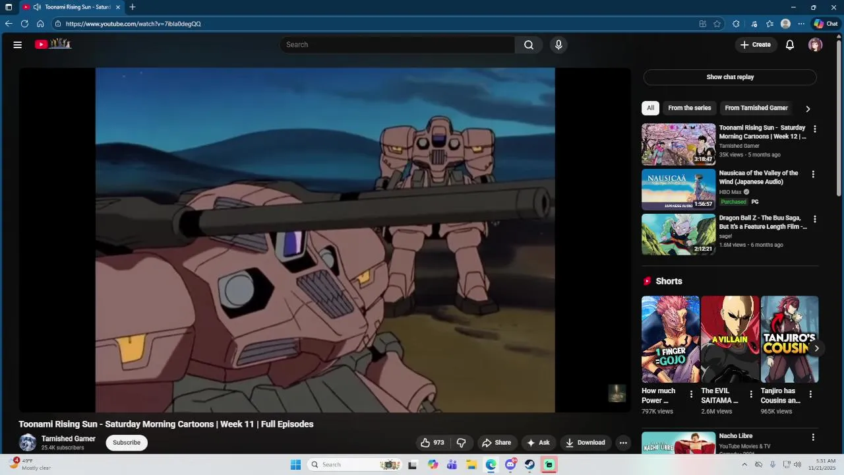Screen dimensions: 844x475
Task: Open options for Toonami Week 12 video
Action: [814, 129]
